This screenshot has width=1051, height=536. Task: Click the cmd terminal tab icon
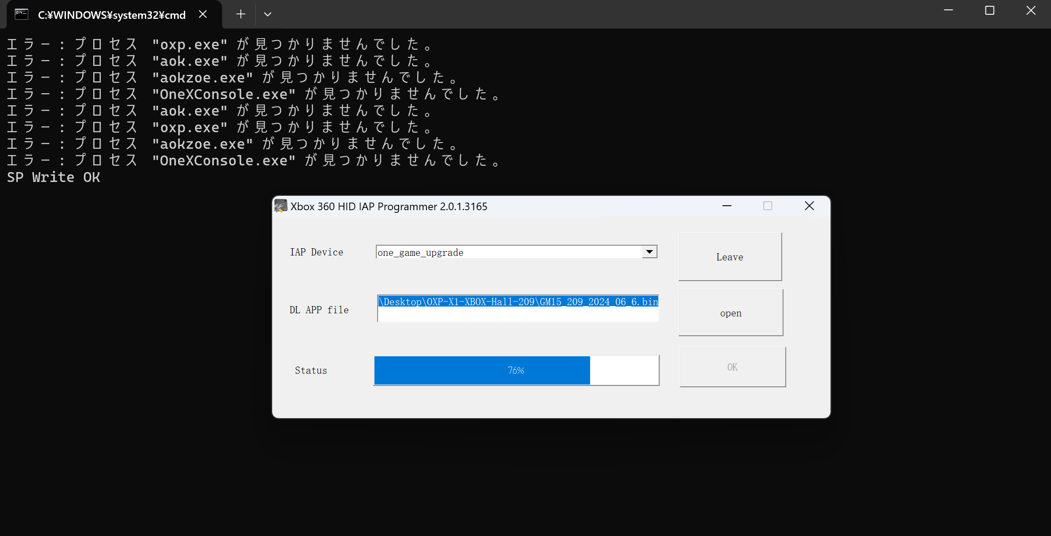[22, 14]
